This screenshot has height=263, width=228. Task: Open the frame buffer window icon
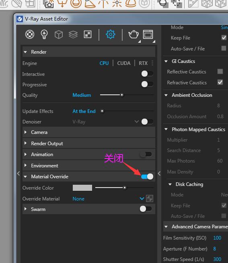point(148,34)
